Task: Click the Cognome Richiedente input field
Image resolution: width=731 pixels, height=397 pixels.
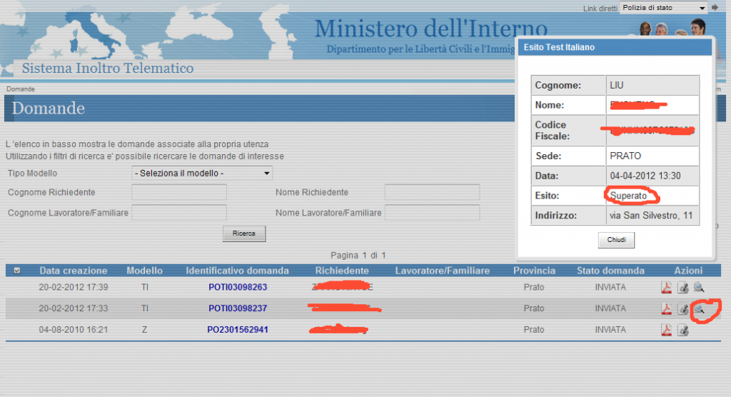Action: click(179, 192)
